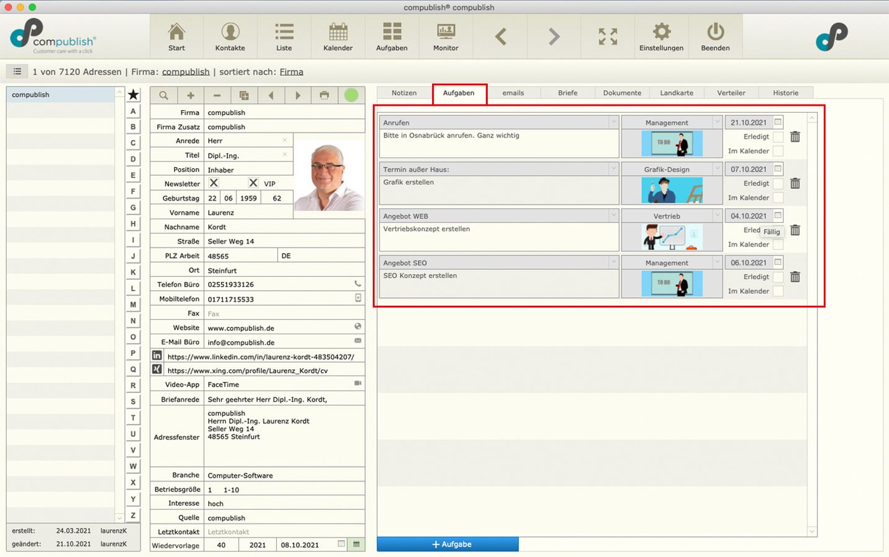Start FaceTime via video camera icon
This screenshot has width=889, height=557.
coord(358,384)
